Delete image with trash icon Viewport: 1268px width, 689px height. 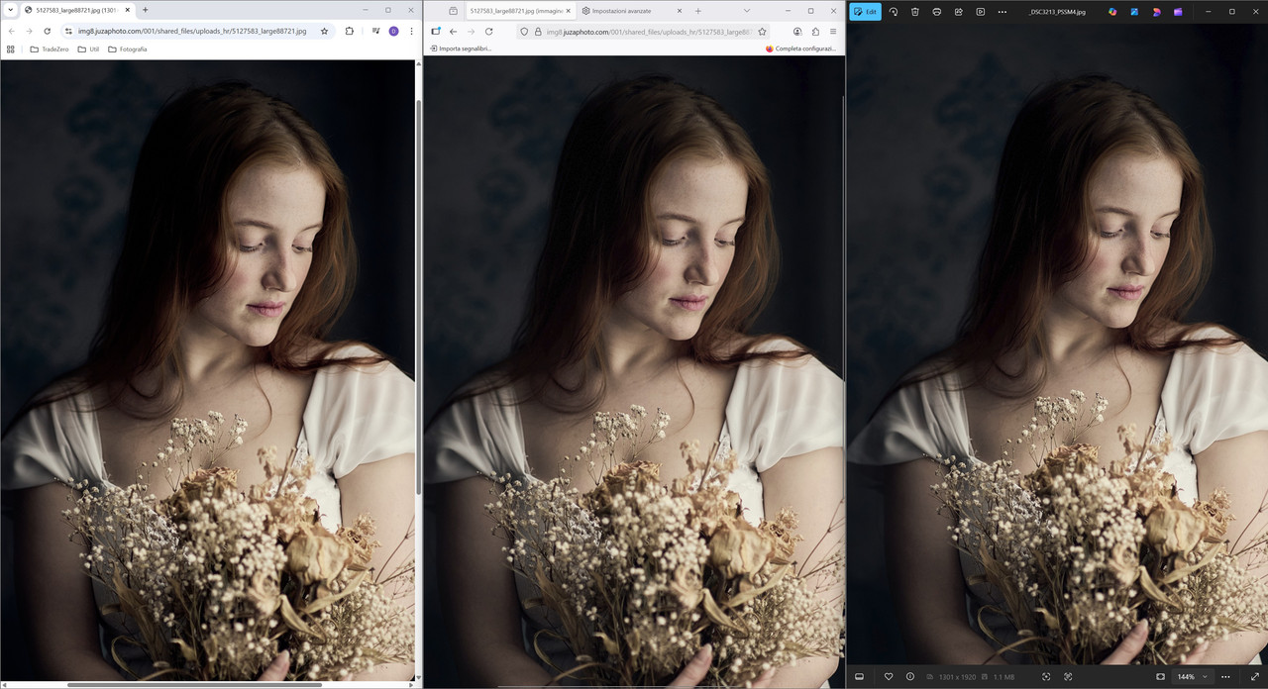pos(915,12)
